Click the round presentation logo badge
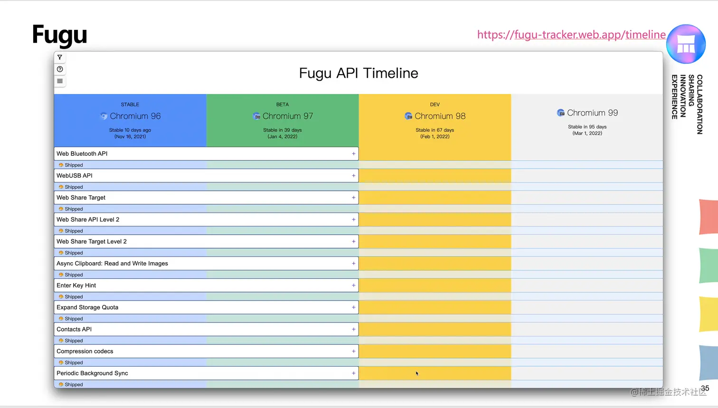The image size is (718, 408). [x=686, y=44]
